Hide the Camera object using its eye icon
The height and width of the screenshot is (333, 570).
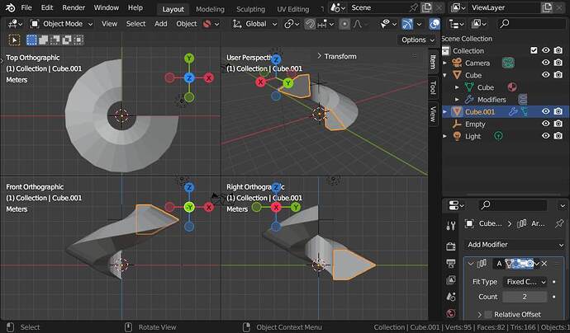coord(546,63)
